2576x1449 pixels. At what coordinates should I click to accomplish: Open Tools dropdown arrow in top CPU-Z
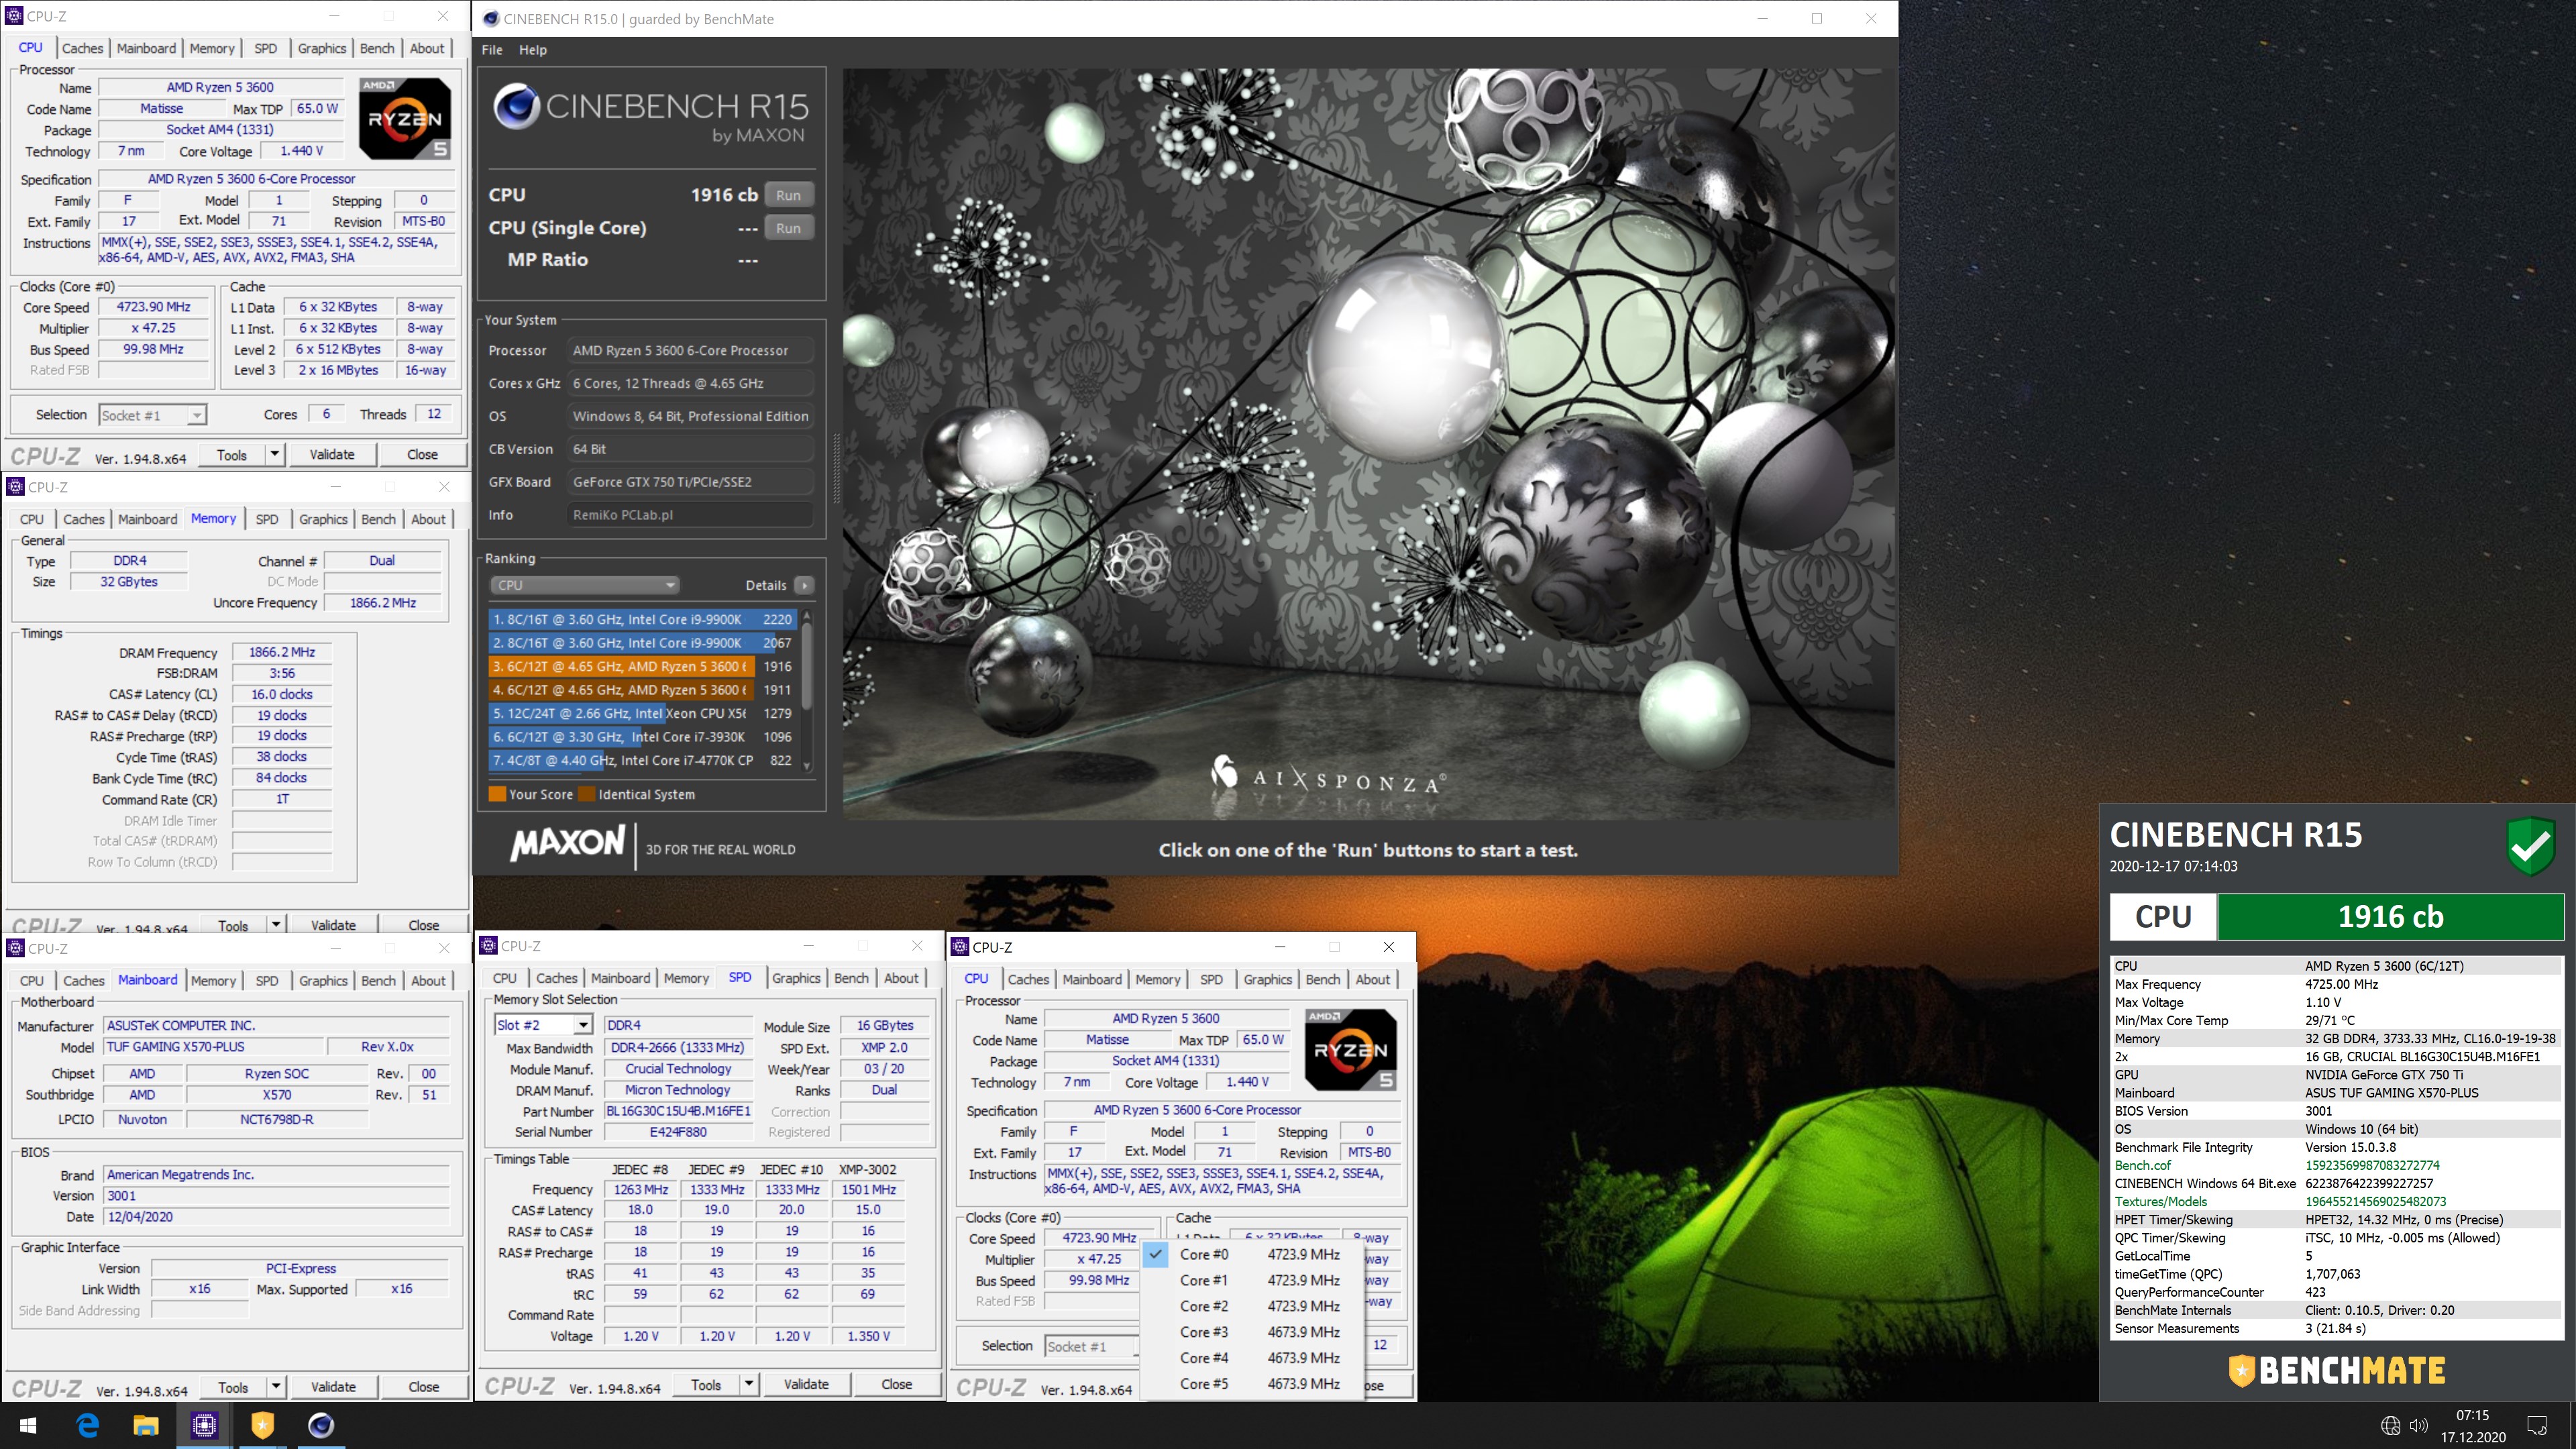point(275,454)
